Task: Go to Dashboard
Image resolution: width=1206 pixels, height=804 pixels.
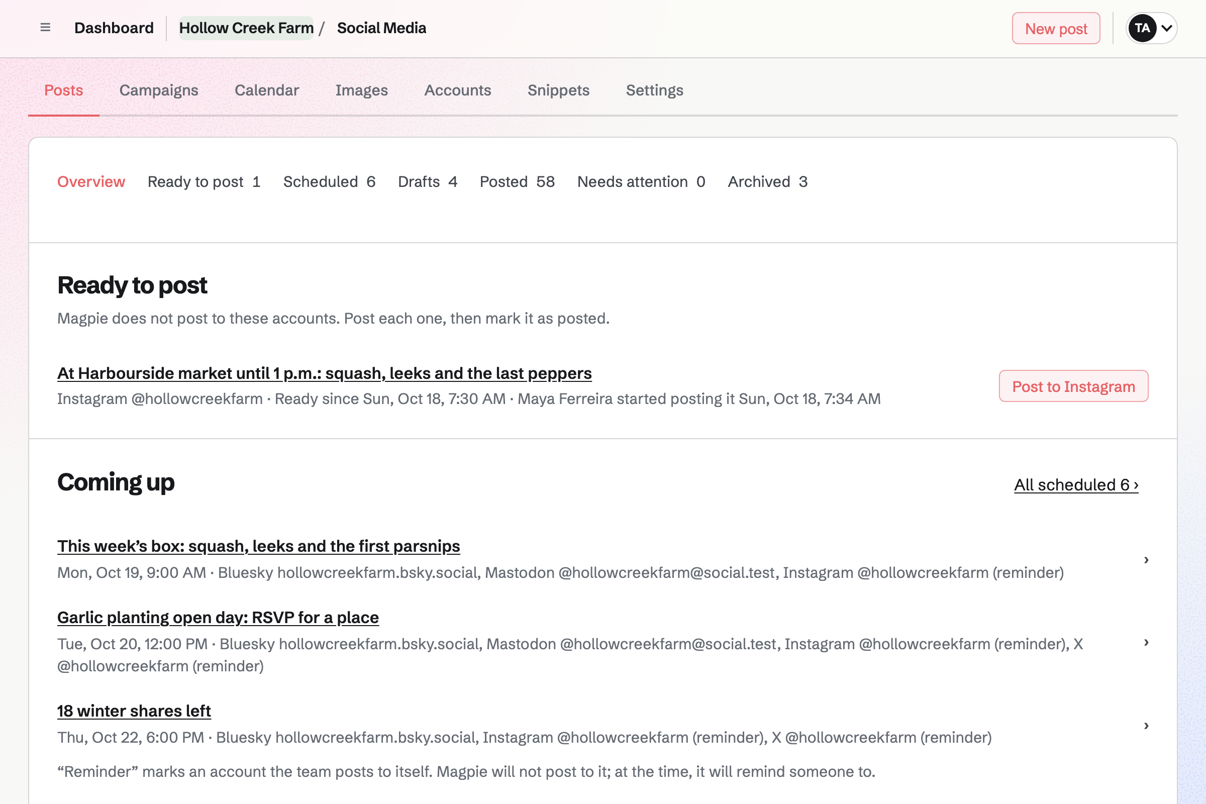Action: (x=114, y=28)
